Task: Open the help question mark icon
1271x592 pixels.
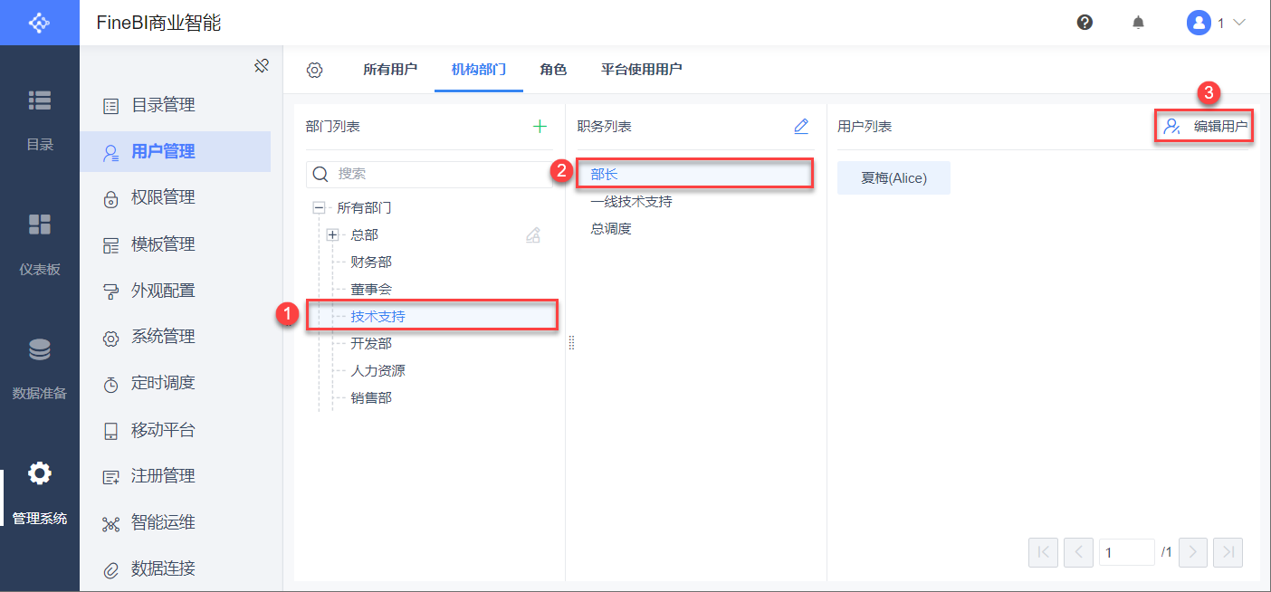Action: 1085,23
